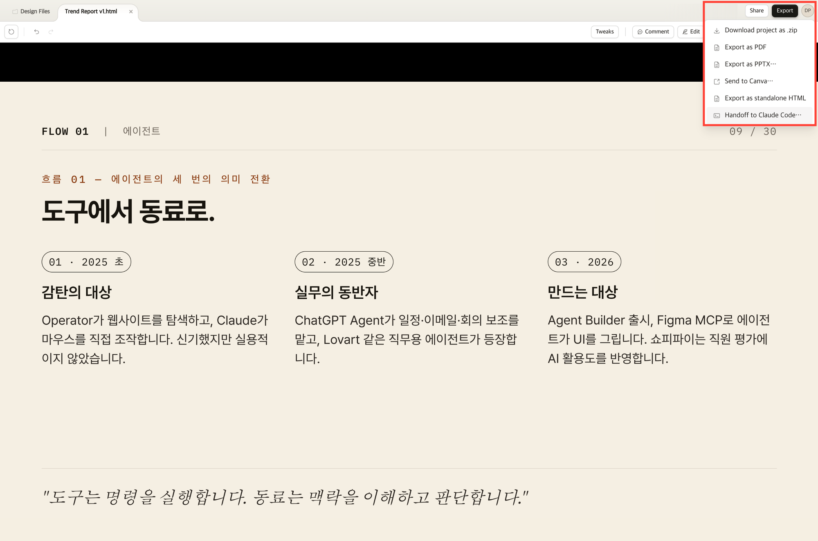
Task: Click the Edit button with pencil icon
Action: pyautogui.click(x=691, y=31)
